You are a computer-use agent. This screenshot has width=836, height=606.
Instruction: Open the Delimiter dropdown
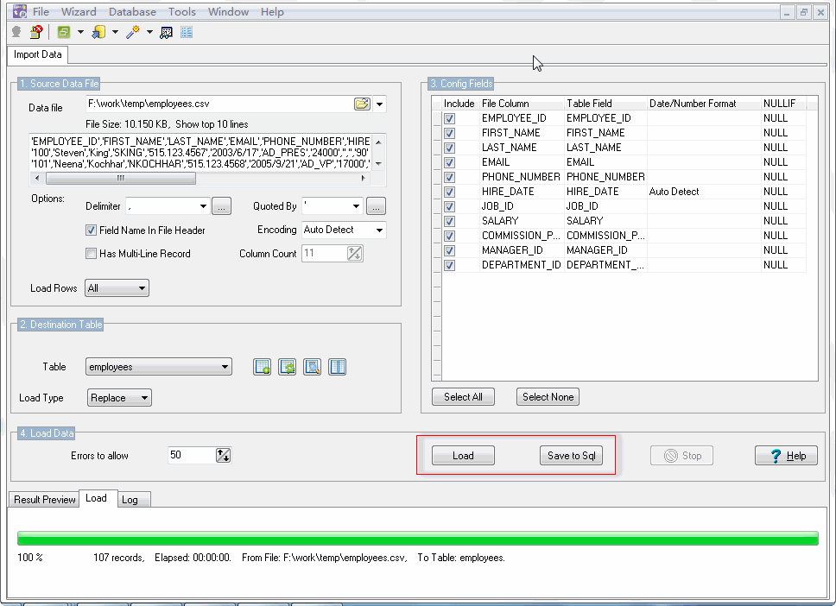[x=203, y=206]
